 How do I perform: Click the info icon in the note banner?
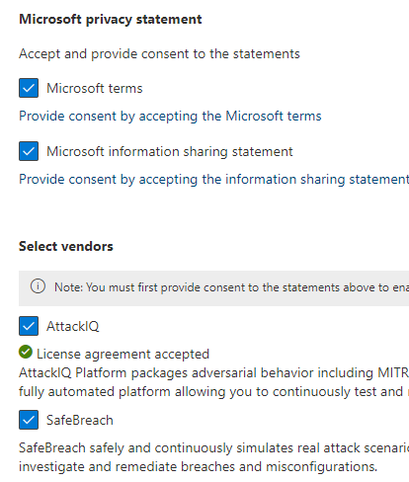click(38, 286)
